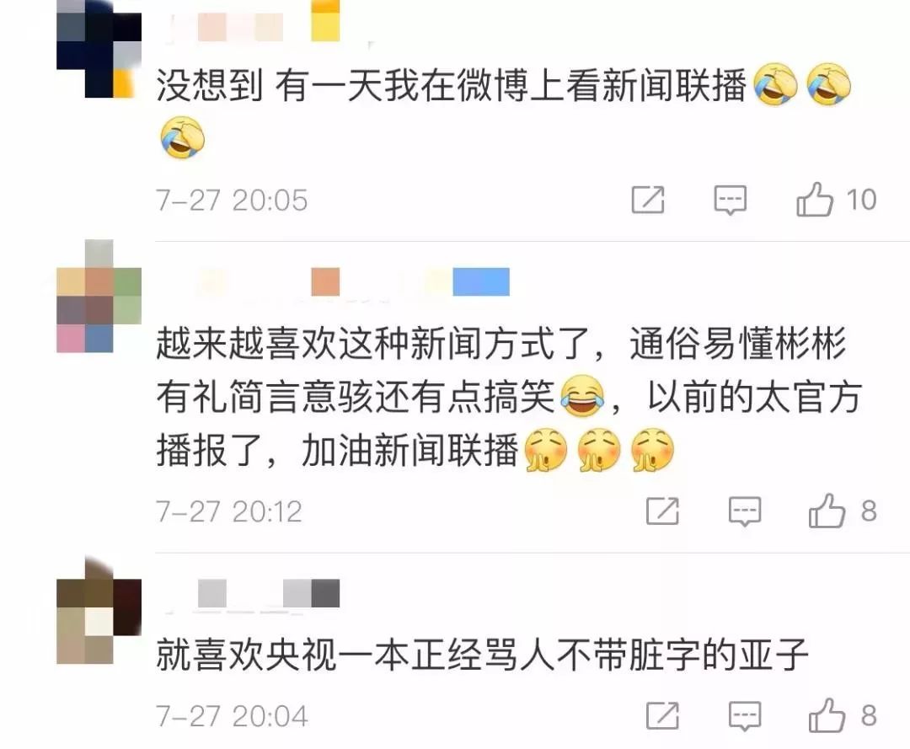910x749 pixels.
Task: Reply to the 20:04 comment
Action: click(x=745, y=716)
